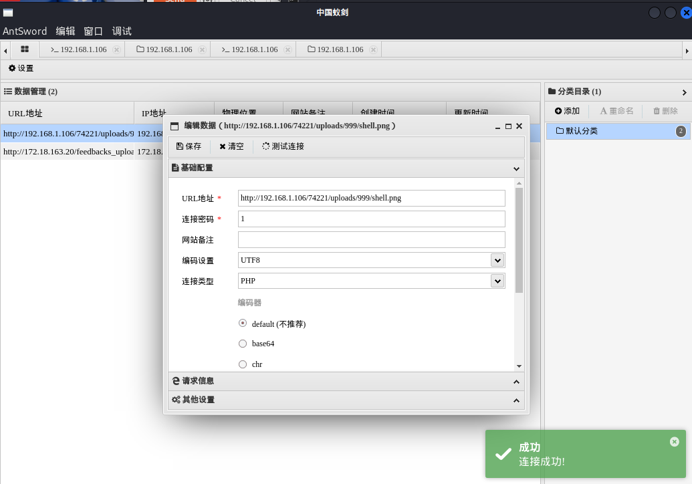Collapse the 分类目录 panel with the chevron
This screenshot has height=484, width=692.
[x=684, y=92]
